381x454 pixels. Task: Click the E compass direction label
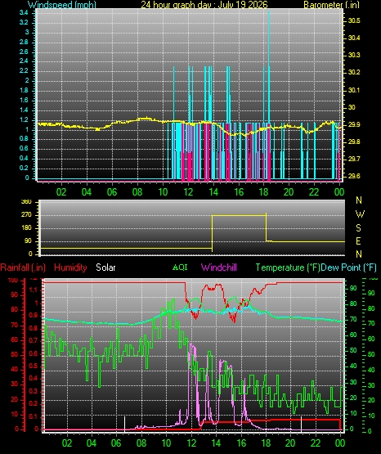click(x=359, y=240)
